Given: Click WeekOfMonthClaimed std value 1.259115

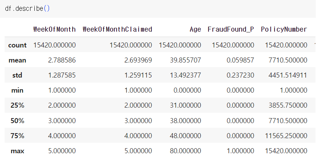Looking at the screenshot, I should (x=138, y=75).
